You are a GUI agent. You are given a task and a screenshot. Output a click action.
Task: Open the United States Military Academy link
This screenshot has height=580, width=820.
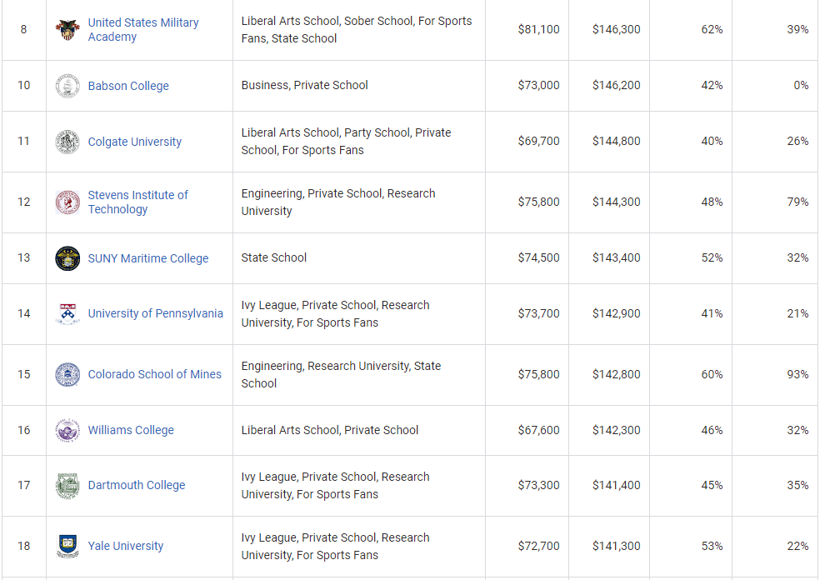point(143,30)
